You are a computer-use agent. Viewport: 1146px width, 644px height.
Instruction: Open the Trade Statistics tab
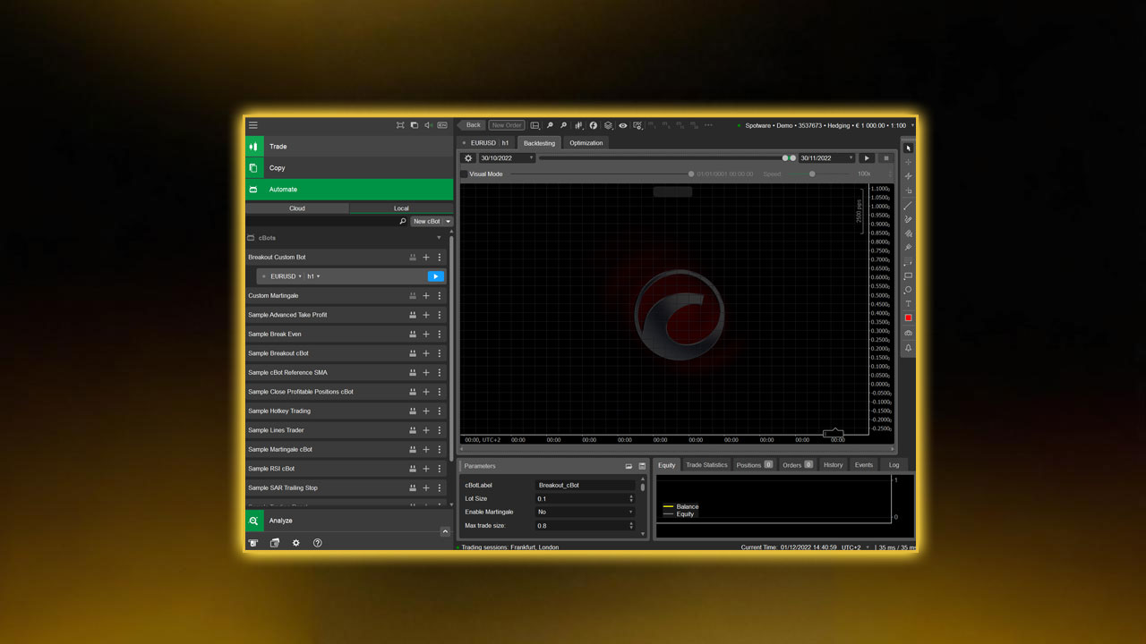click(706, 465)
